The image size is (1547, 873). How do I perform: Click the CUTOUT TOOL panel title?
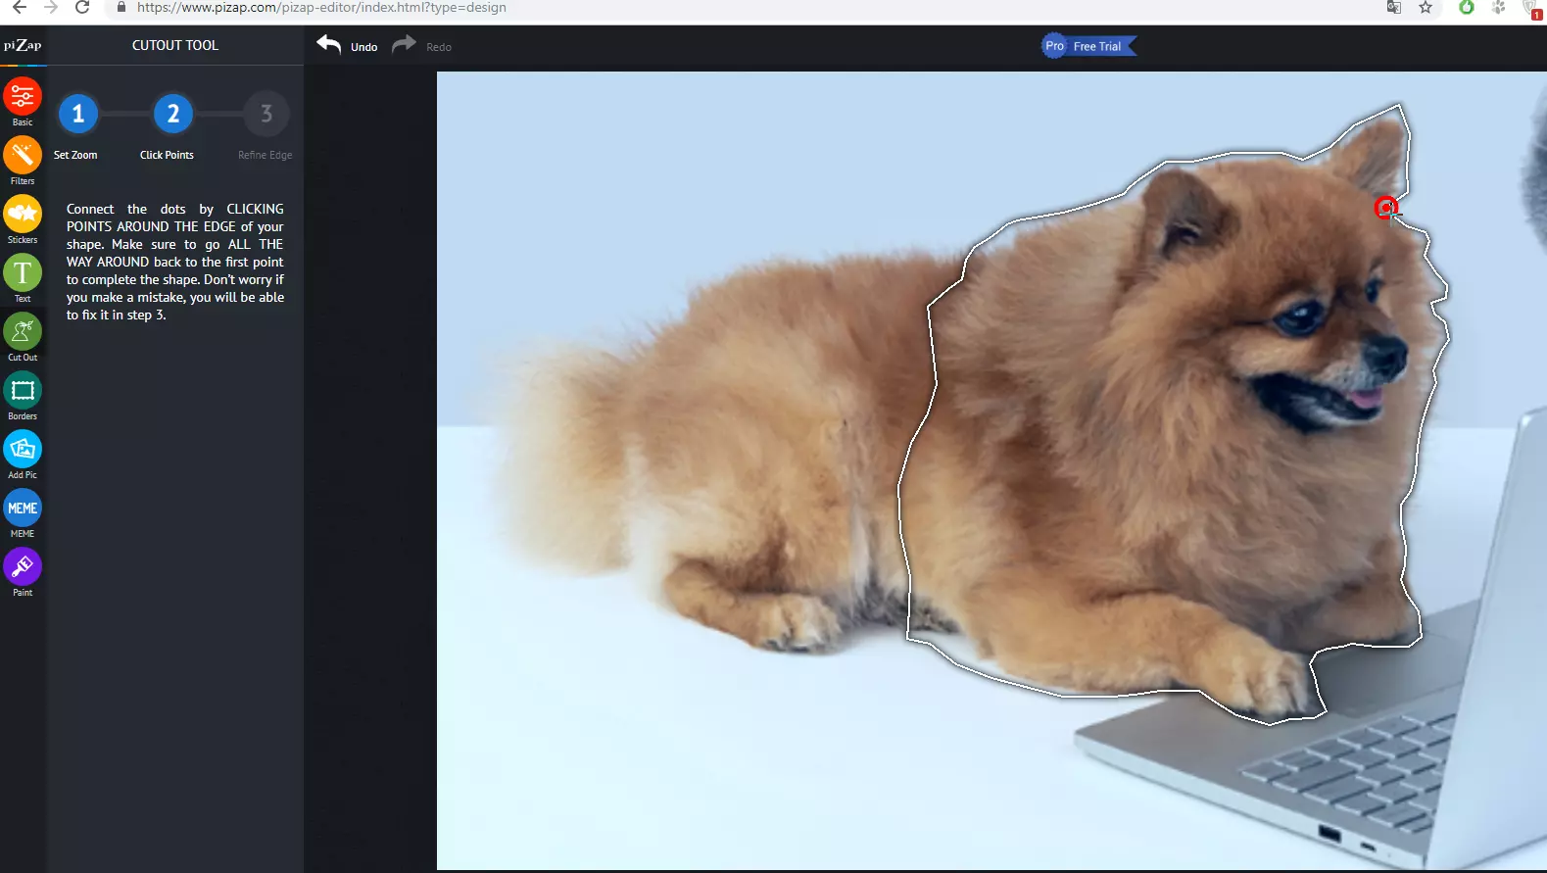tap(175, 45)
